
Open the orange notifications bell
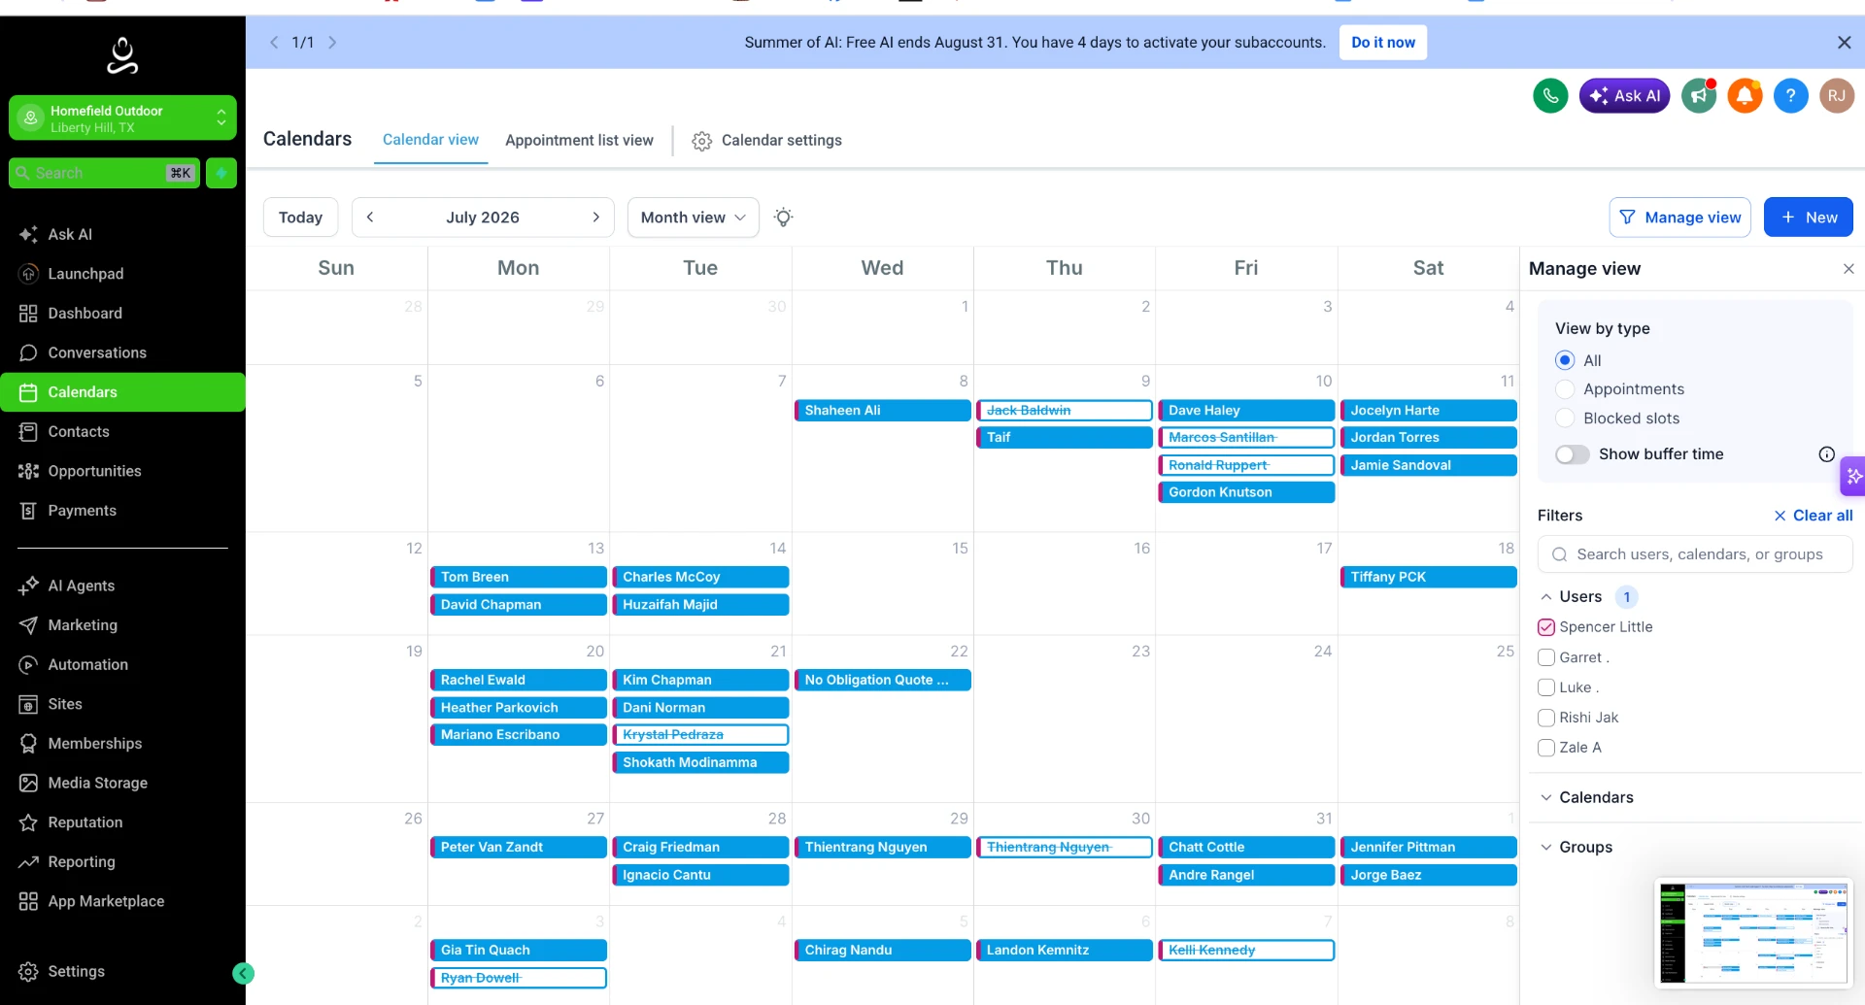coord(1745,95)
